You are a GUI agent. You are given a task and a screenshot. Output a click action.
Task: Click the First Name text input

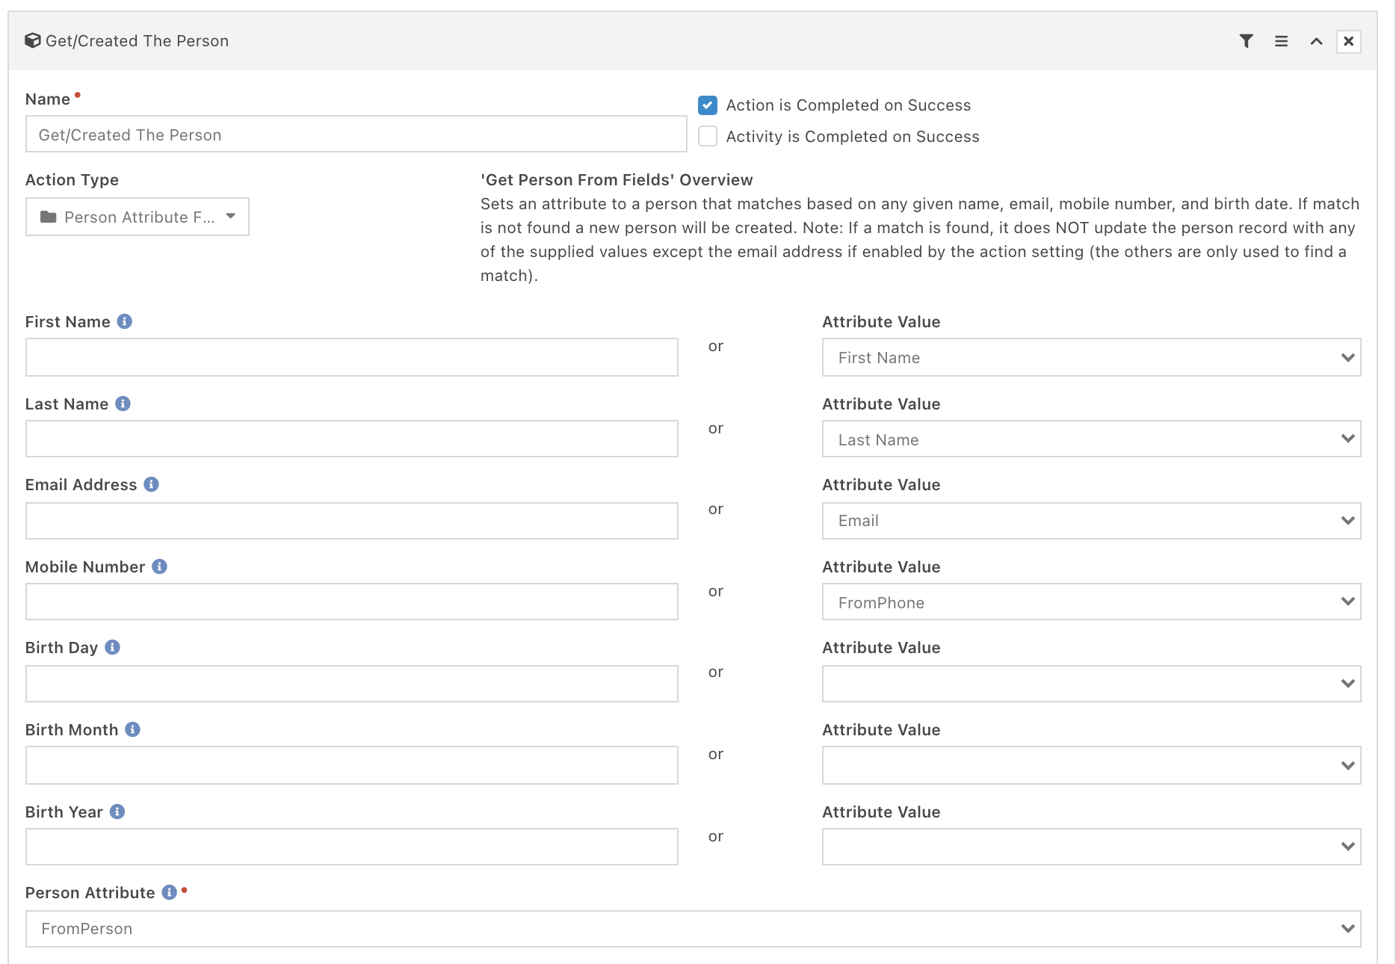[x=352, y=357]
